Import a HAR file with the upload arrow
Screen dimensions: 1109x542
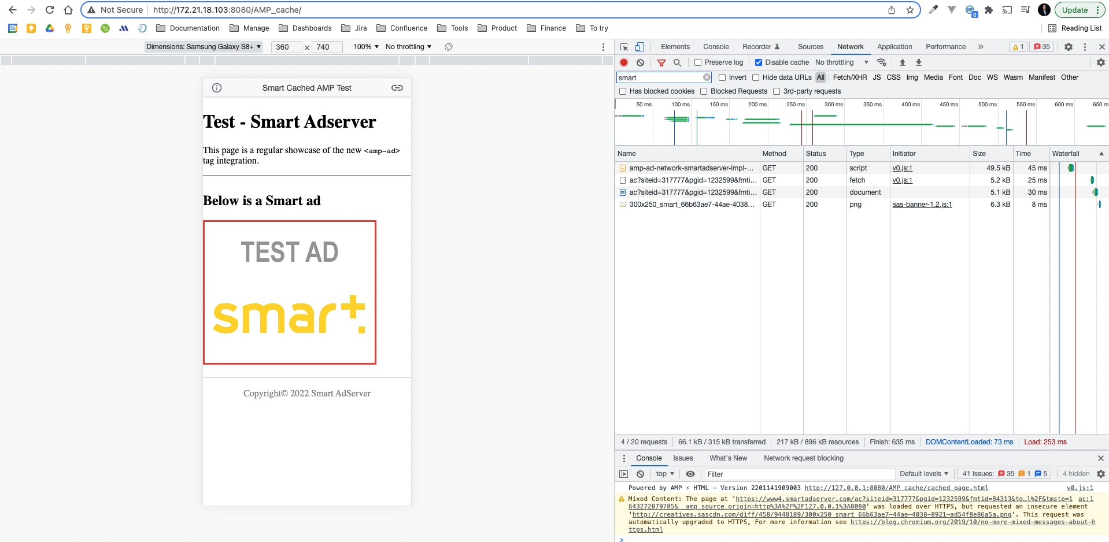902,62
